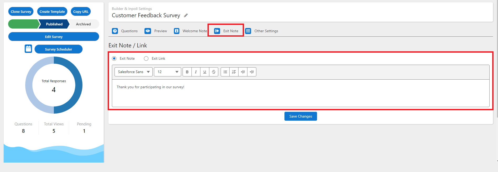Open the Salesforce Sans font dropdown
This screenshot has height=172, width=498.
[x=133, y=72]
